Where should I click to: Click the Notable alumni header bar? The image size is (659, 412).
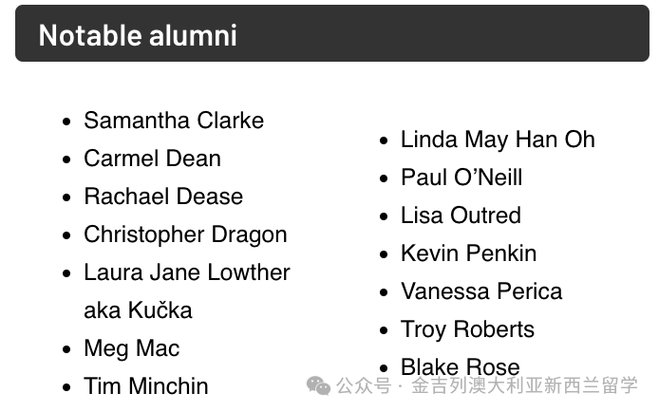click(x=331, y=35)
